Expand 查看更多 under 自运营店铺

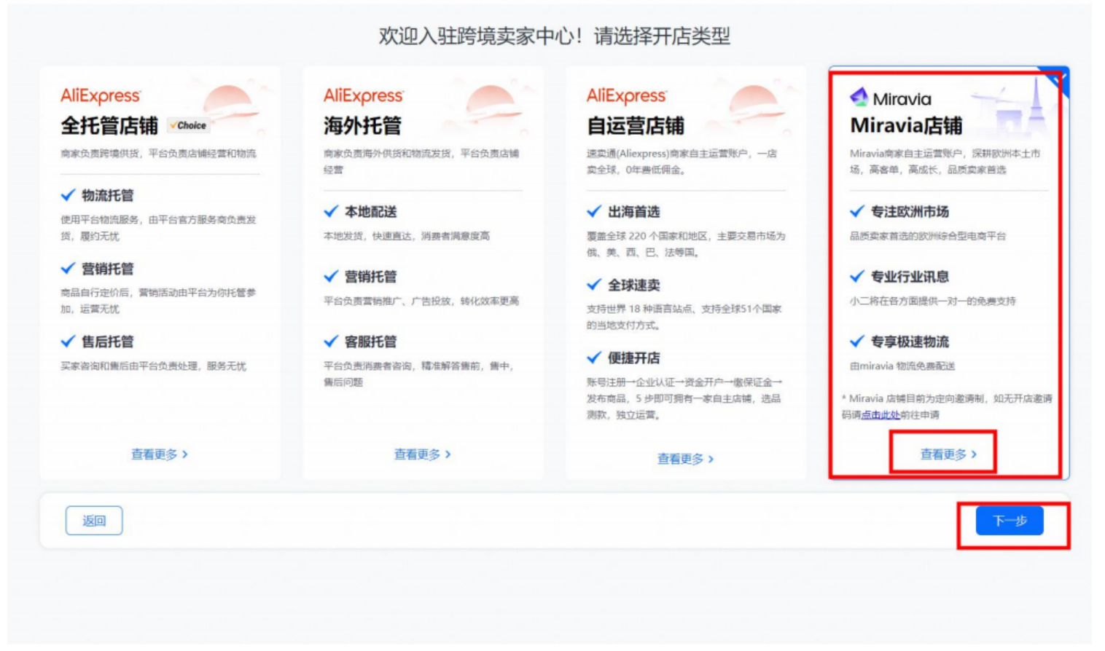685,459
